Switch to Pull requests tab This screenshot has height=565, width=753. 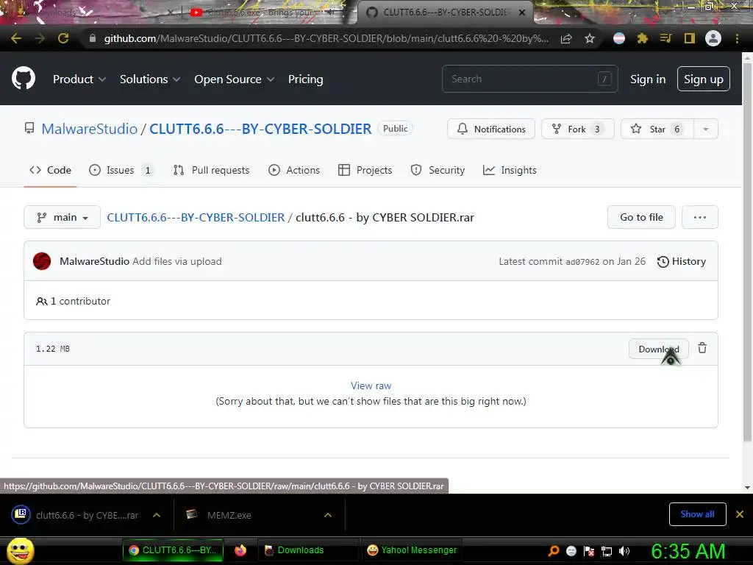(211, 170)
